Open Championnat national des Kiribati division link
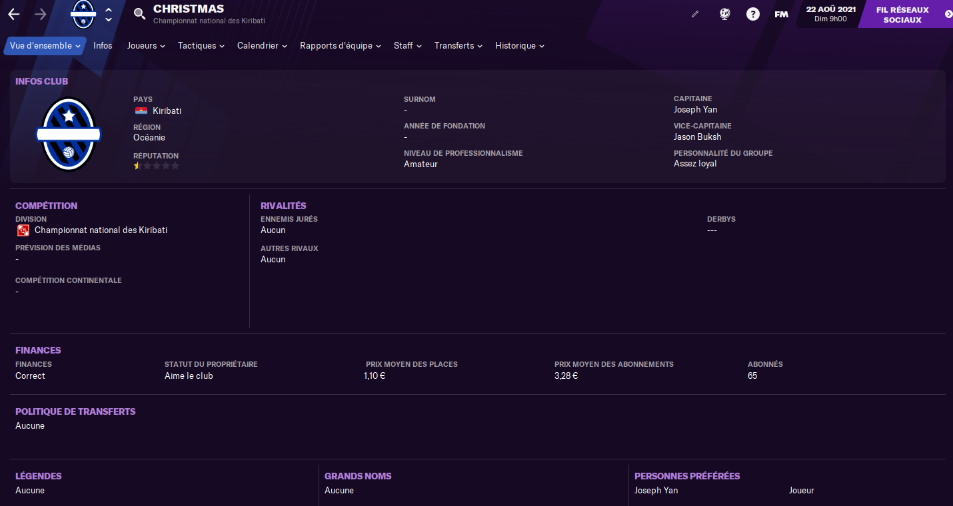This screenshot has height=506, width=953. click(101, 230)
